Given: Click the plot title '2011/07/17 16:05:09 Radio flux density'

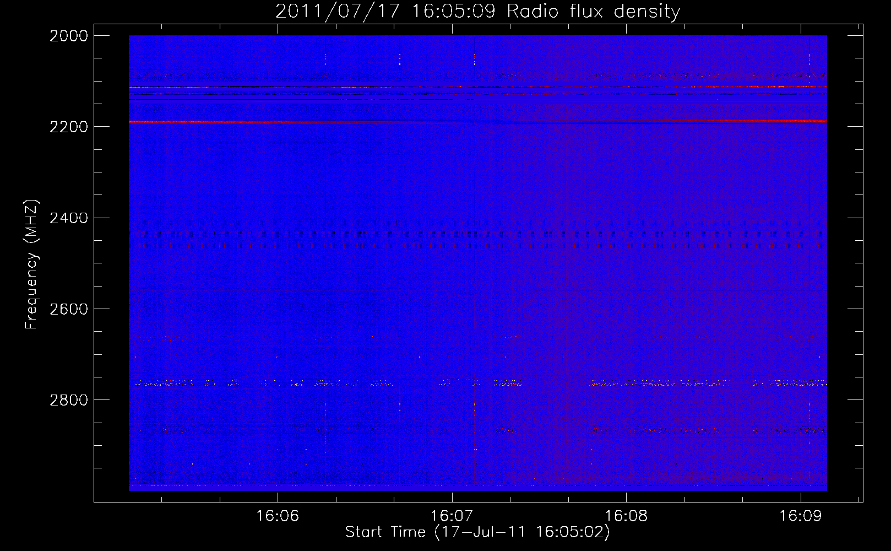Looking at the screenshot, I should 477,12.
